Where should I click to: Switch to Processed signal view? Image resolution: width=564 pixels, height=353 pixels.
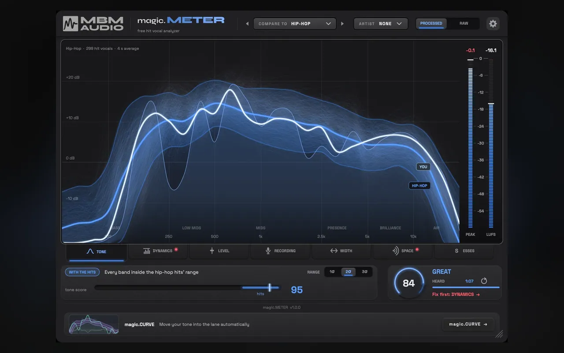click(431, 23)
